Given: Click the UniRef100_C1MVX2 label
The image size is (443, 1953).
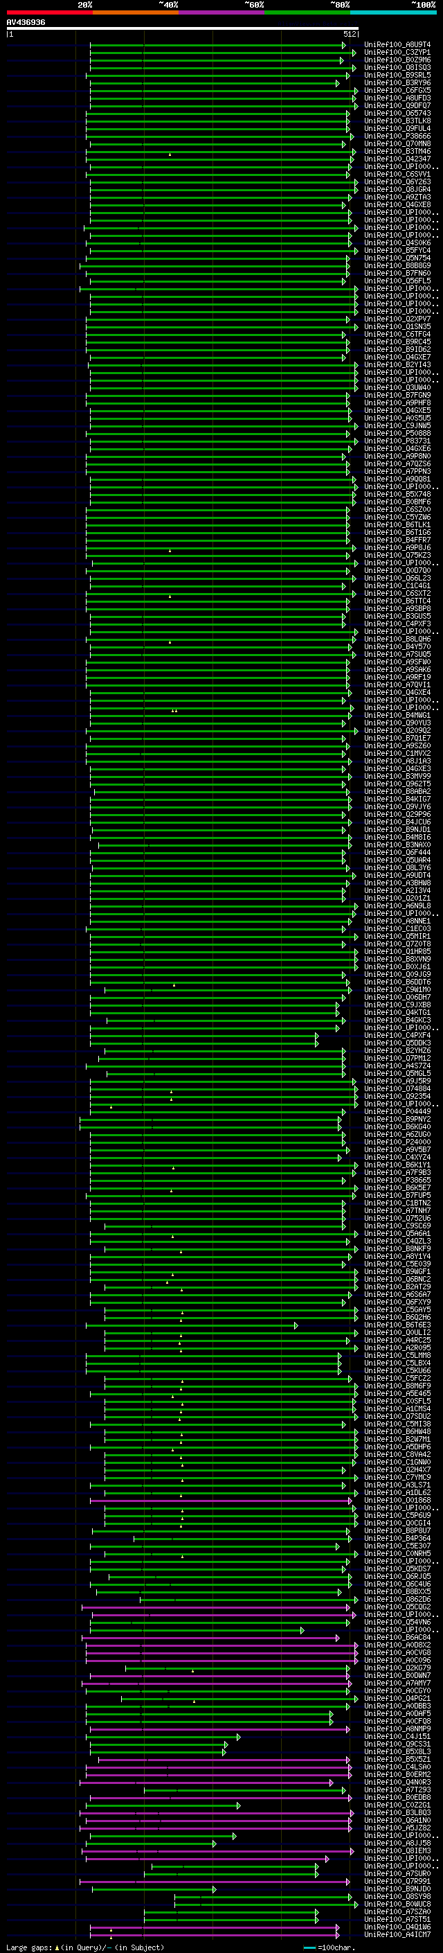Looking at the screenshot, I should pos(397,754).
